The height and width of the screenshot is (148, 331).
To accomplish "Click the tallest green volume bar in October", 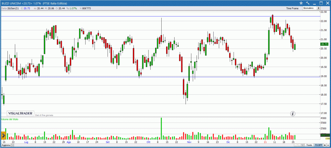I will [x=161, y=129].
